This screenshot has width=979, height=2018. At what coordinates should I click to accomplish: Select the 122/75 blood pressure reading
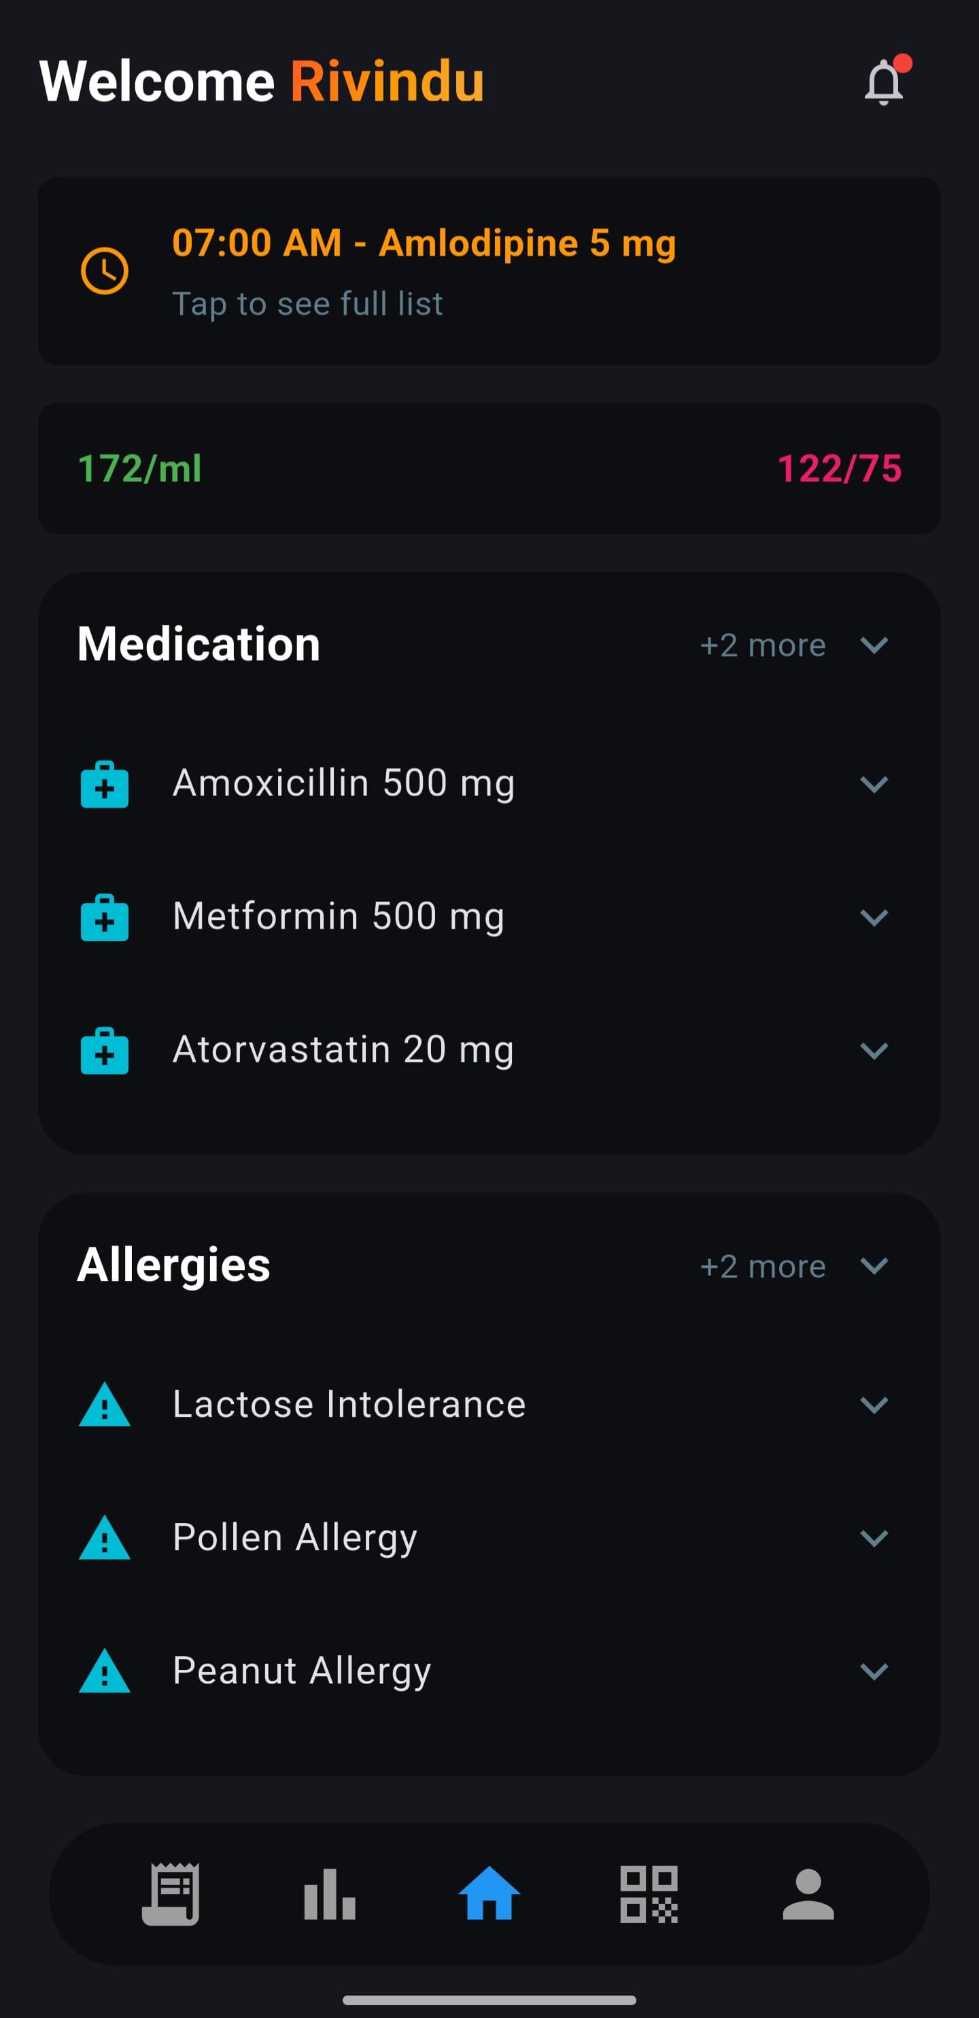(x=840, y=468)
